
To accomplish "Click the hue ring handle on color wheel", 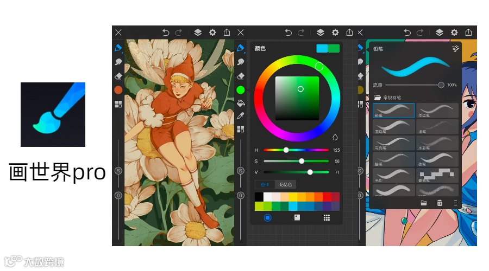I will pos(319,66).
